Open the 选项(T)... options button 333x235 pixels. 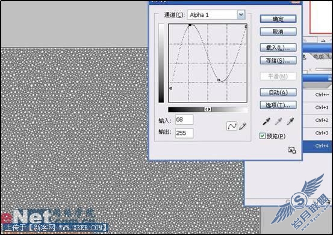coord(278,105)
